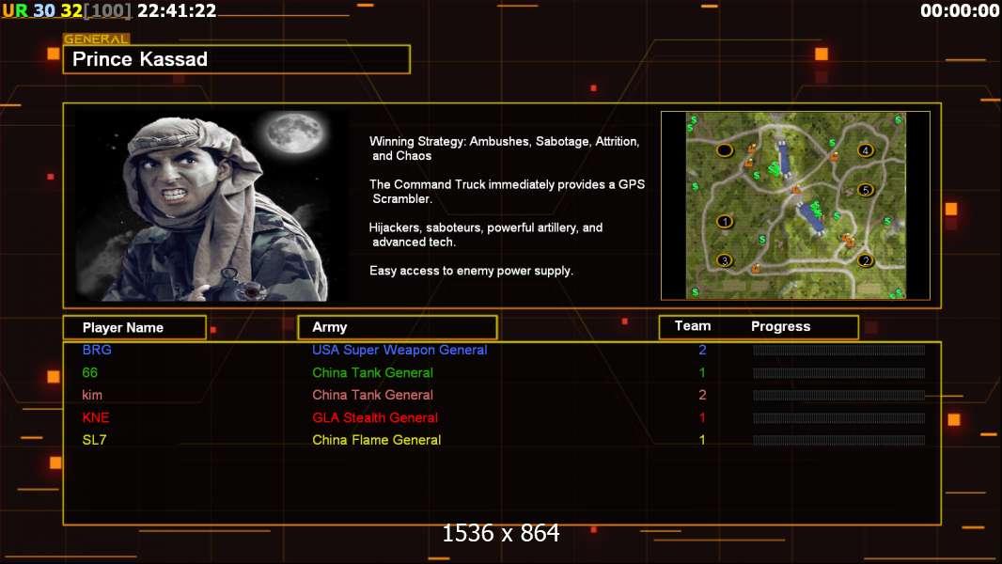Viewport: 1002px width, 564px height.
Task: Click the blank unnumbered start marker on minimap
Action: [724, 150]
